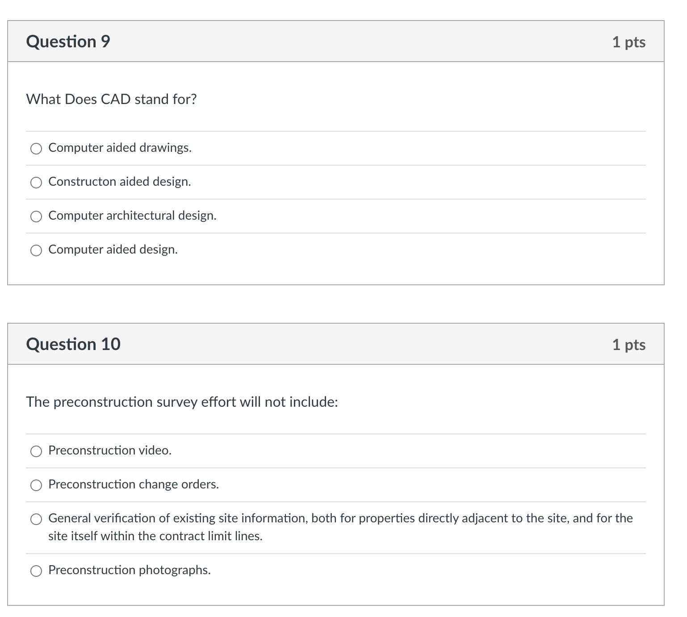Click Preconstruction photographs answer text
This screenshot has width=687, height=617.
(130, 570)
